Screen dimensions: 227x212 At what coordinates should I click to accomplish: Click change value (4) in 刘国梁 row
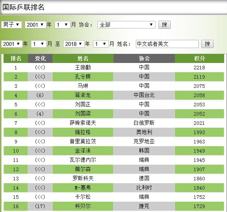40,114
